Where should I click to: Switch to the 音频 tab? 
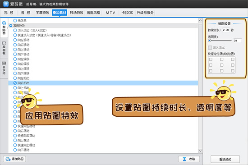pyautogui.click(x=26, y=13)
